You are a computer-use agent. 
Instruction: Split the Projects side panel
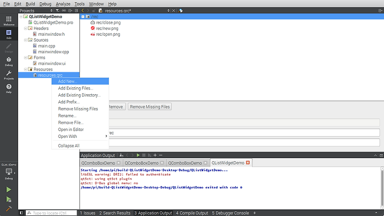[70, 11]
